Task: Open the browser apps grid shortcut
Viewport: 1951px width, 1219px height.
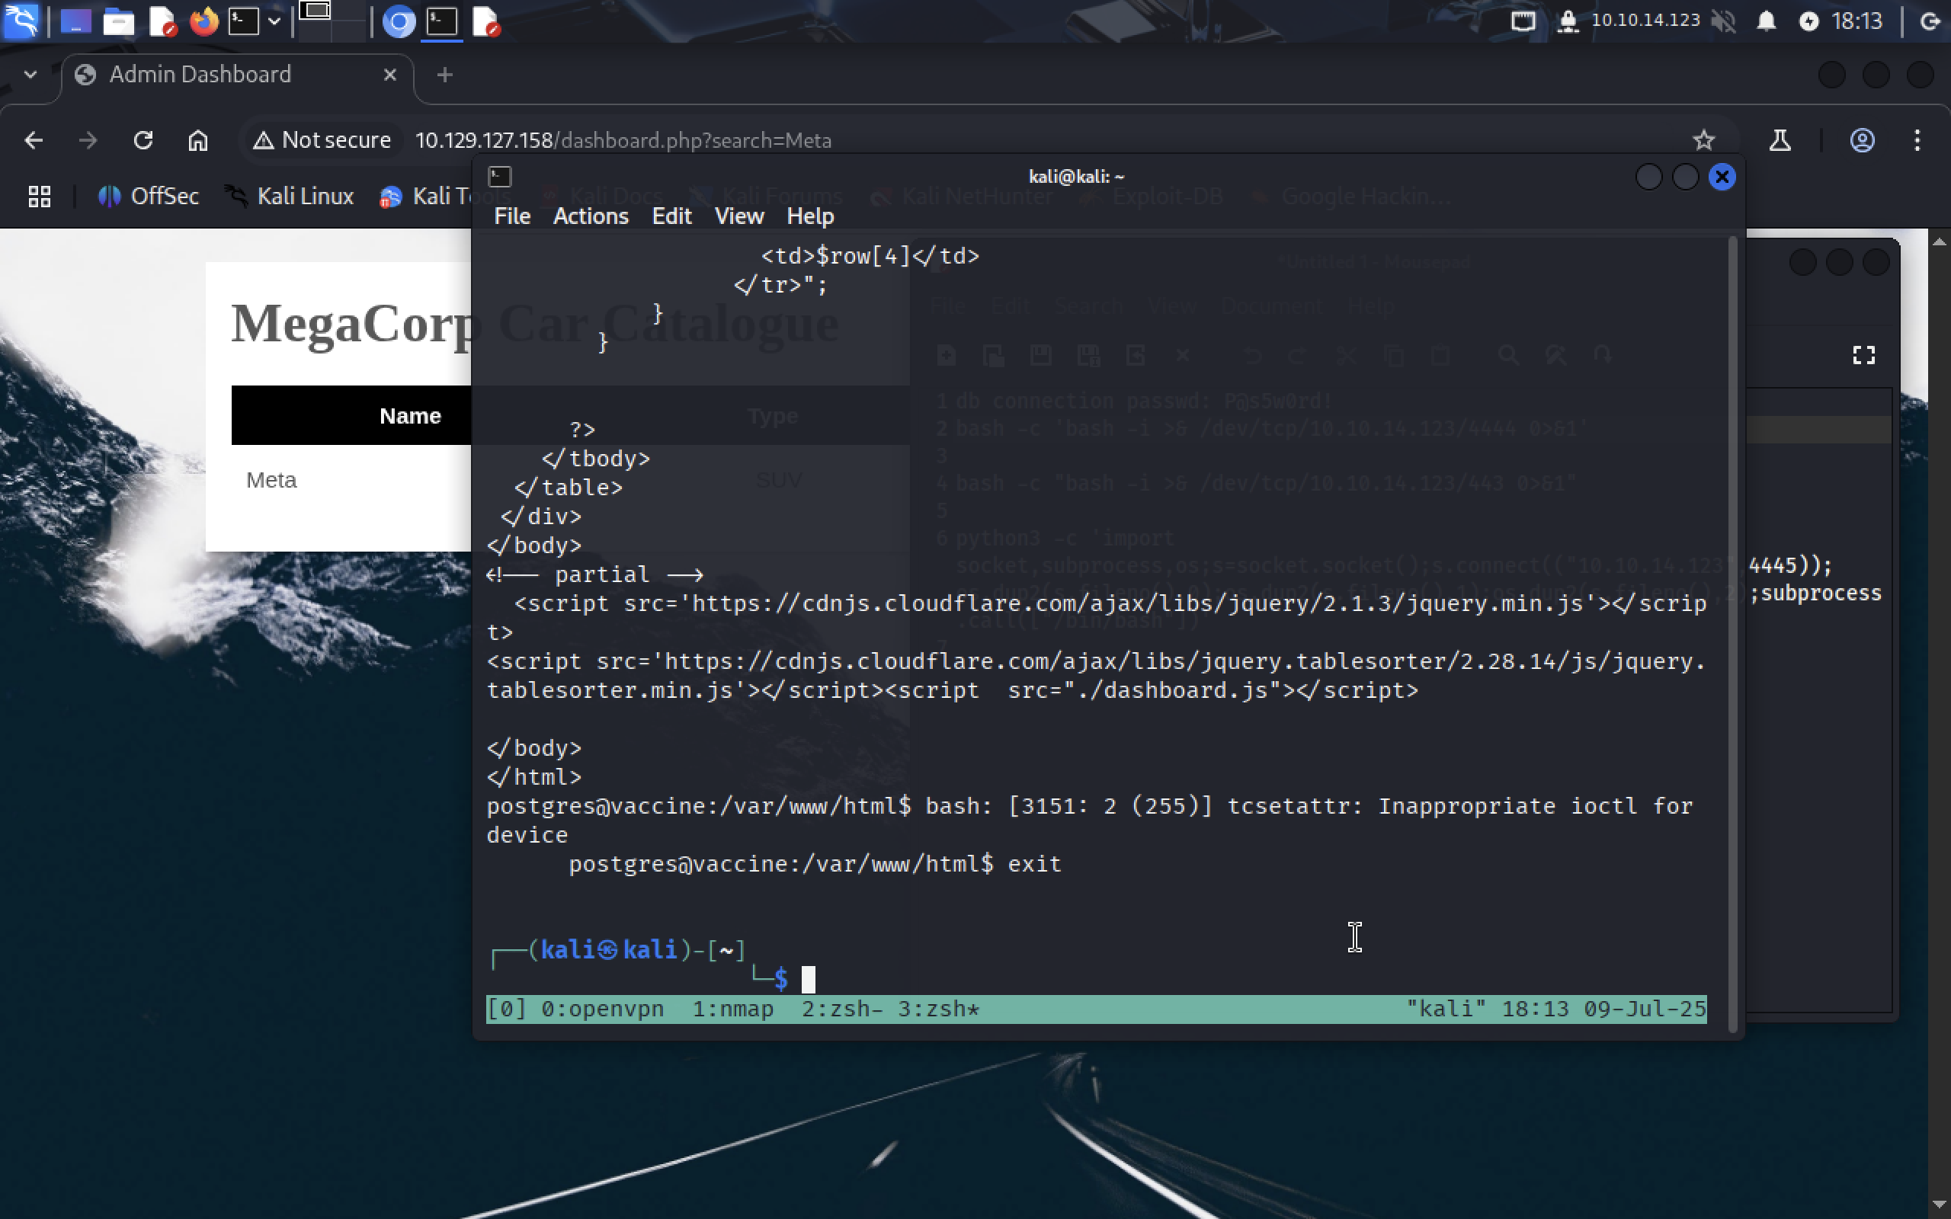Action: 39,196
